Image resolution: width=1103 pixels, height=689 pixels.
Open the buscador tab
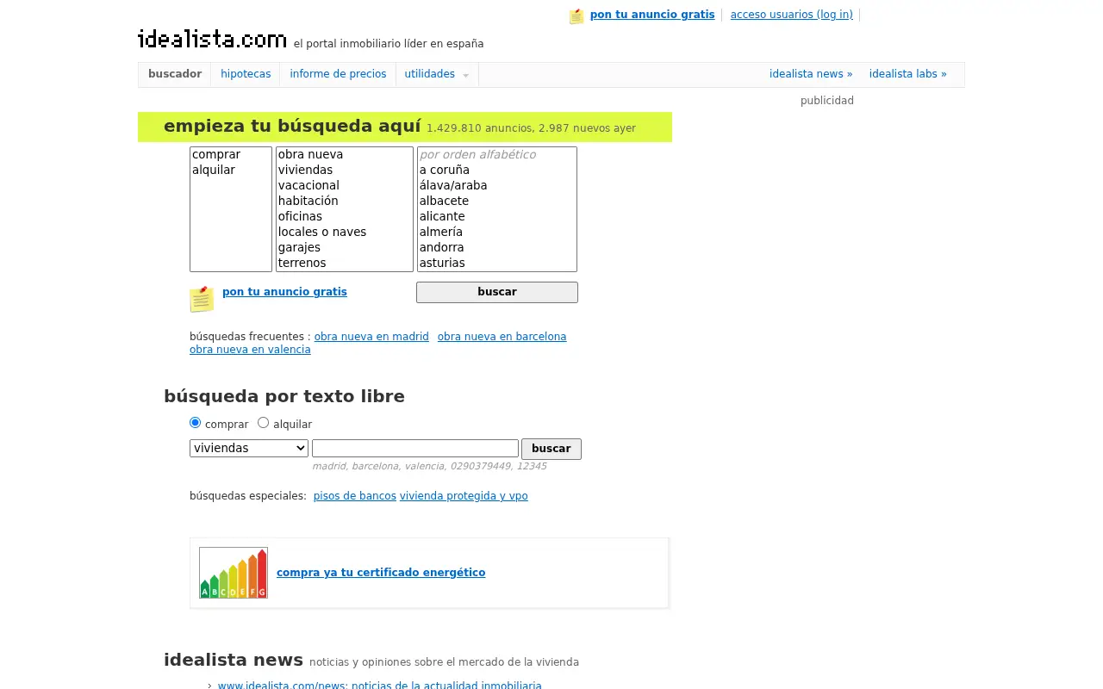(175, 74)
